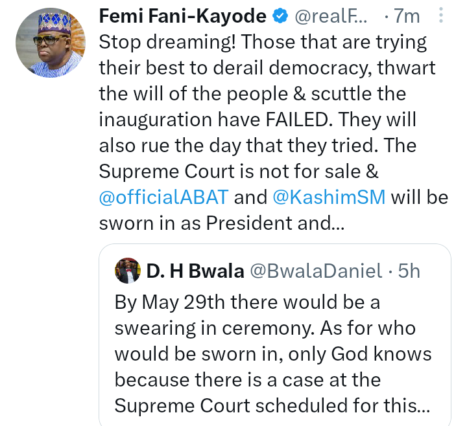Click the blue verified badge
Image resolution: width=467 pixels, height=426 pixels.
click(280, 16)
